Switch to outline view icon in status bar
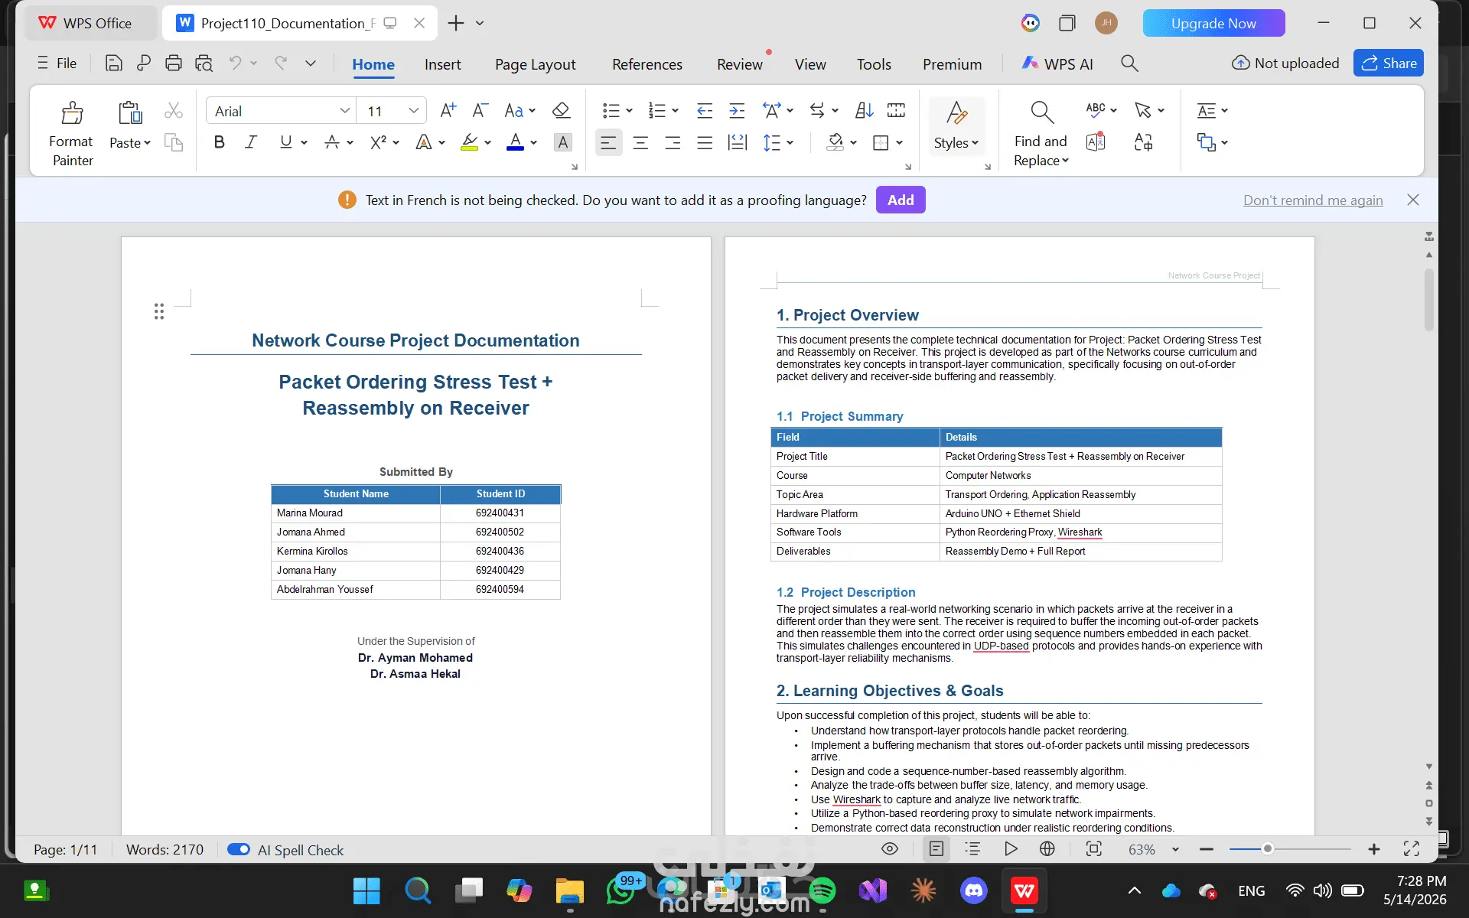Screen dimensions: 1469x918 click(972, 848)
